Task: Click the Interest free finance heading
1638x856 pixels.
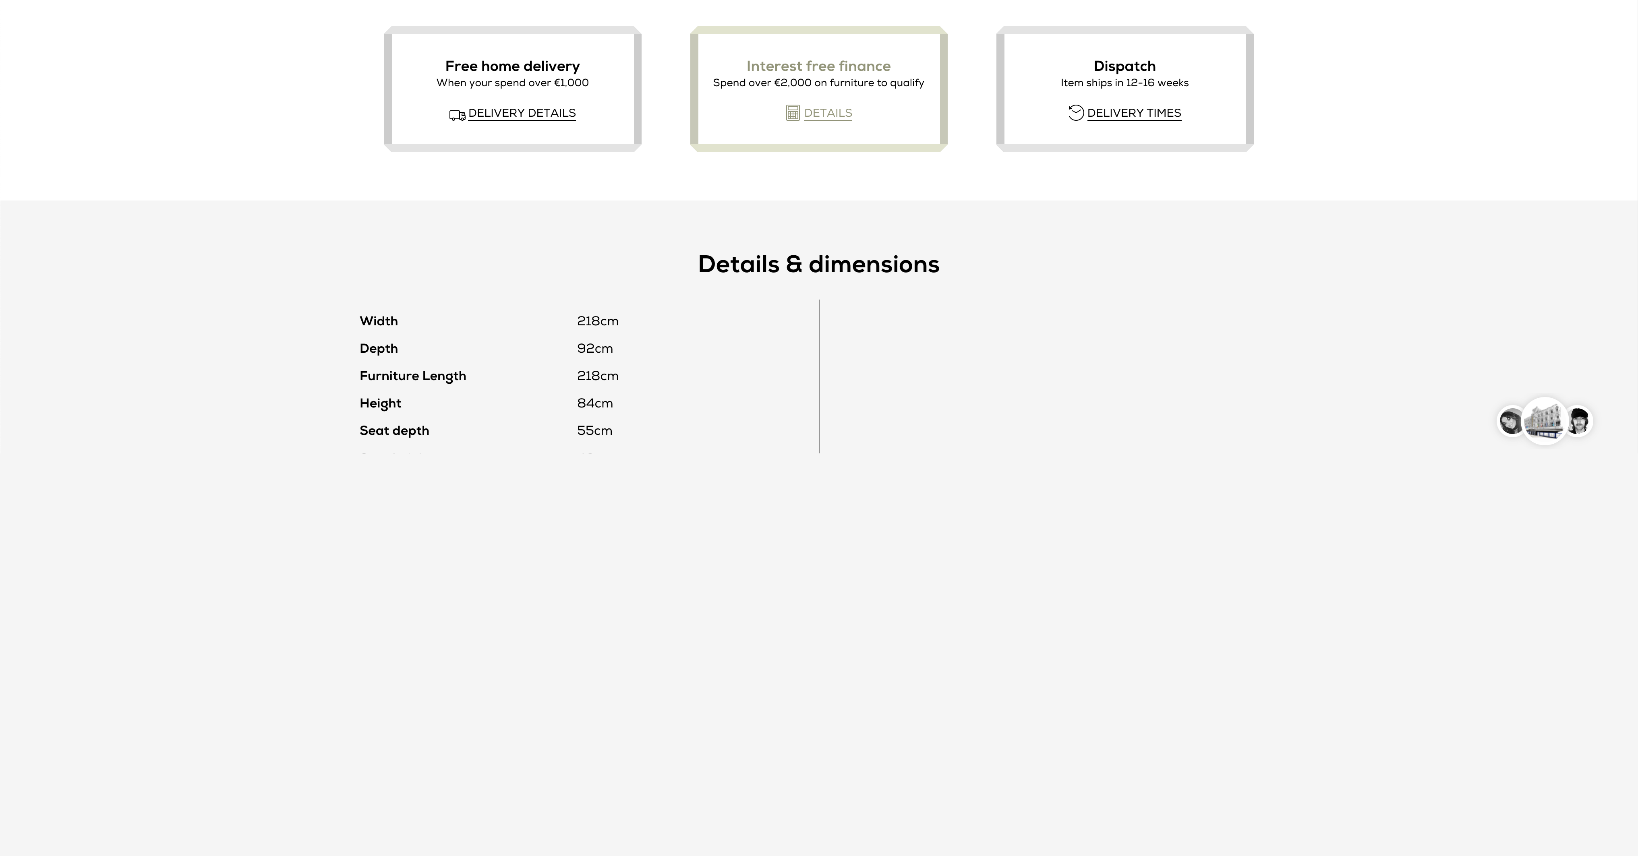Action: 818,66
